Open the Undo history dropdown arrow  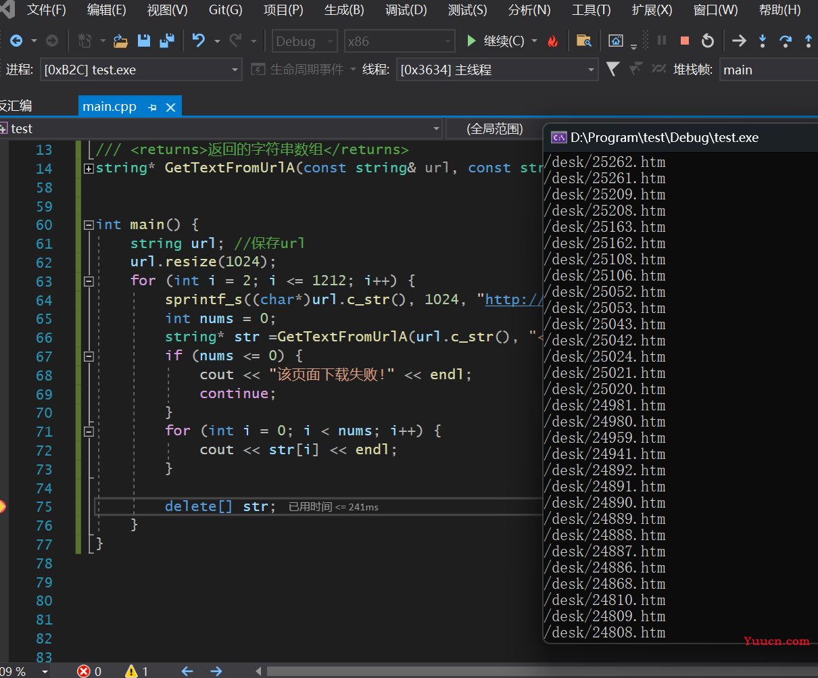(217, 41)
